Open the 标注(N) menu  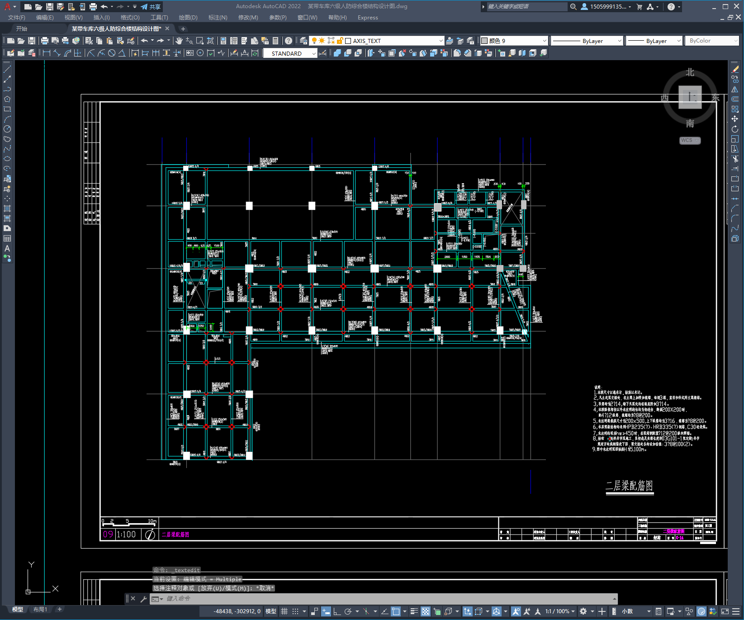(x=218, y=18)
